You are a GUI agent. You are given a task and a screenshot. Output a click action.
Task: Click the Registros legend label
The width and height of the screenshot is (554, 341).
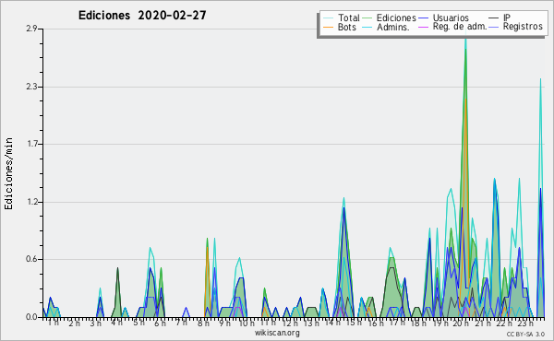coord(523,27)
